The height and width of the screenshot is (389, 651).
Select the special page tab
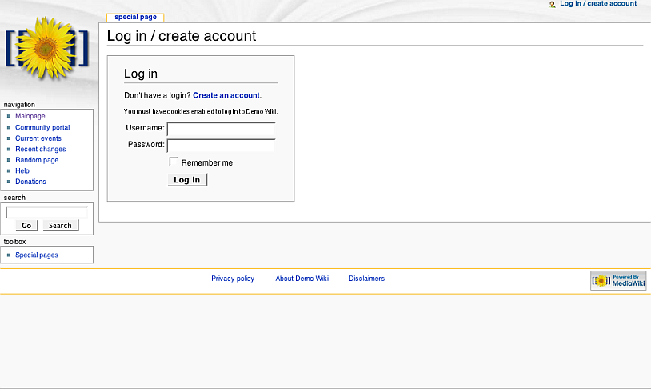(x=135, y=17)
